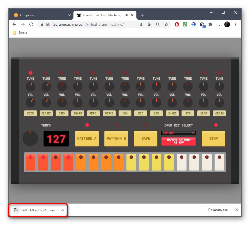Click the TUNE knob above the CRASH pad
Image resolution: width=250 pixels, height=225 pixels.
point(219,86)
